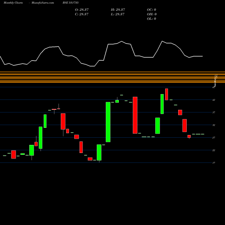
Task: Click the "BSE 531795" symbol text
Action: click(x=71, y=3)
